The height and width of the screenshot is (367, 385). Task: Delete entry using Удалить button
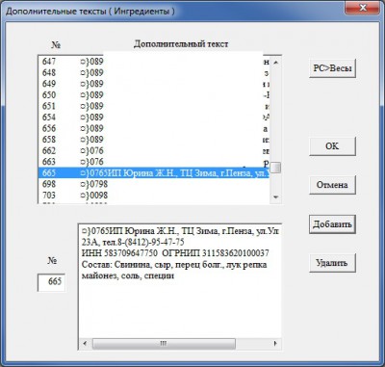coord(332,263)
